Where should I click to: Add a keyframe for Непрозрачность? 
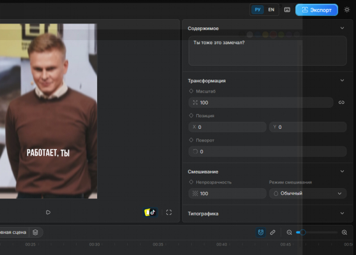coord(191,182)
